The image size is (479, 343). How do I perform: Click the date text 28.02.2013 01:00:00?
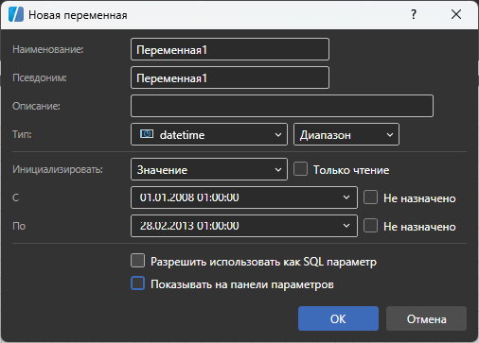pyautogui.click(x=189, y=226)
